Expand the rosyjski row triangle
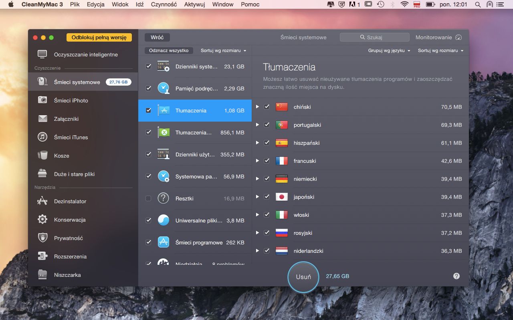The width and height of the screenshot is (513, 320). 258,233
